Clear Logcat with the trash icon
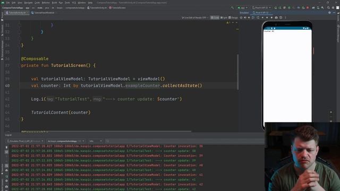This screenshot has width=340, height=191. 6,147
